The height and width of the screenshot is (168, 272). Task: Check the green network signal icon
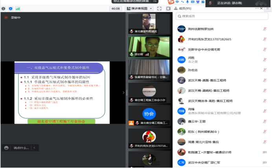click(18, 9)
